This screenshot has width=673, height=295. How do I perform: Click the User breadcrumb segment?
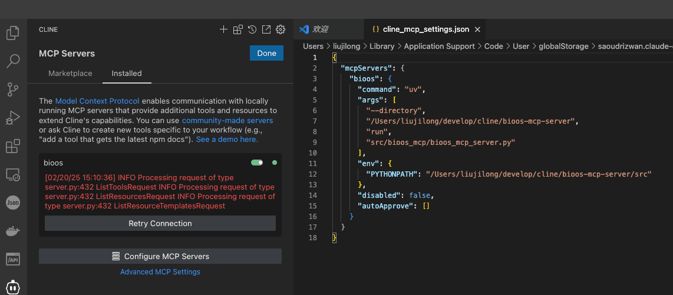[521, 47]
